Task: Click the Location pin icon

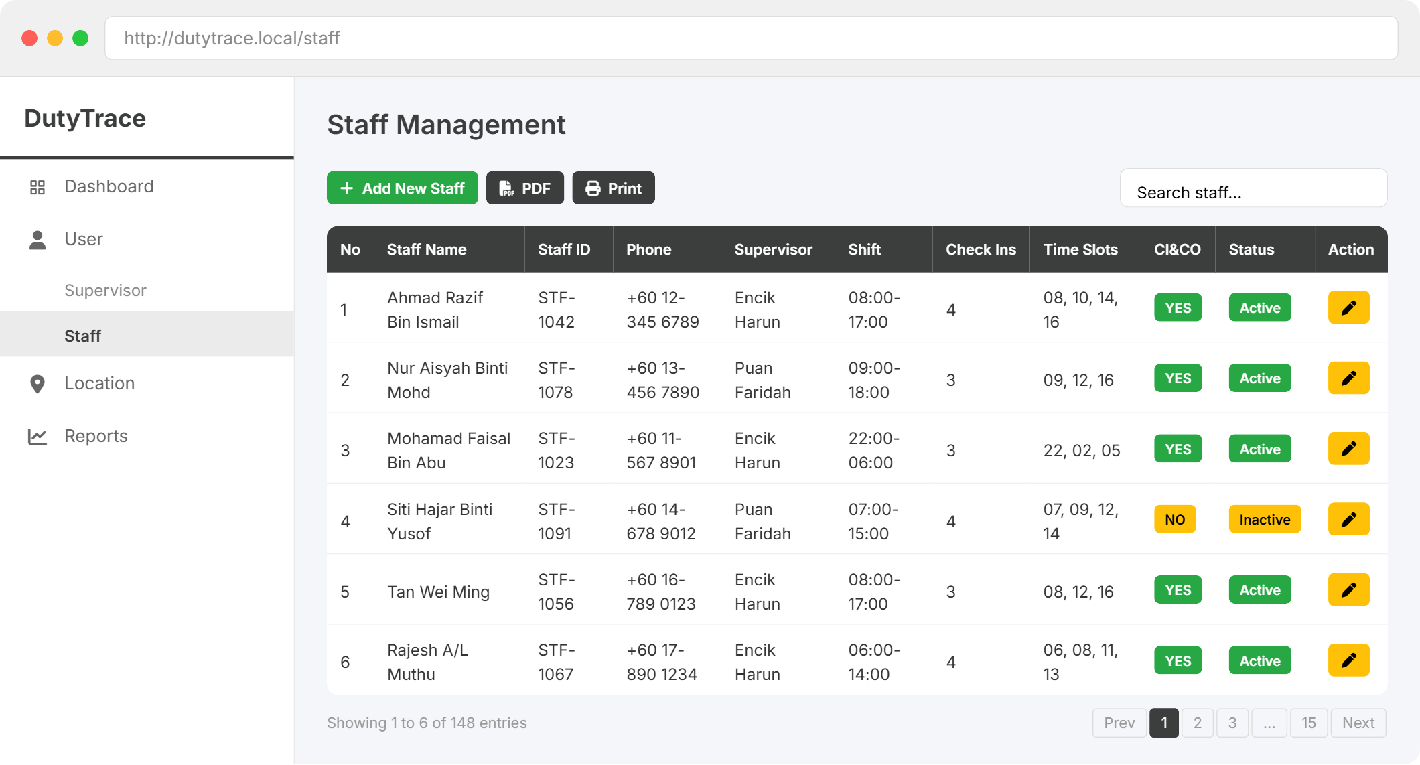Action: tap(38, 384)
